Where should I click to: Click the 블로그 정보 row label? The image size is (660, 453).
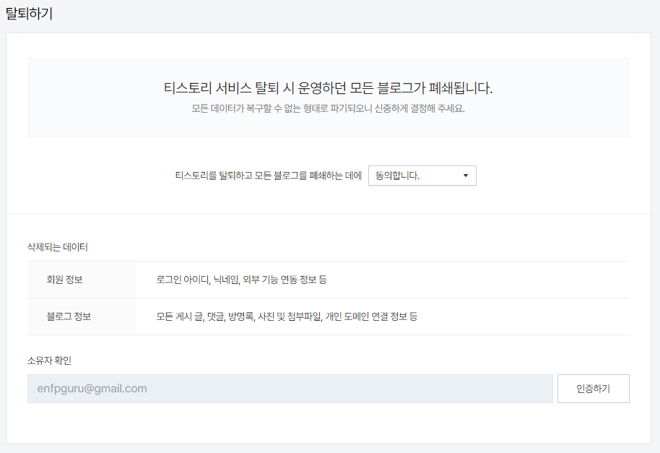69,316
